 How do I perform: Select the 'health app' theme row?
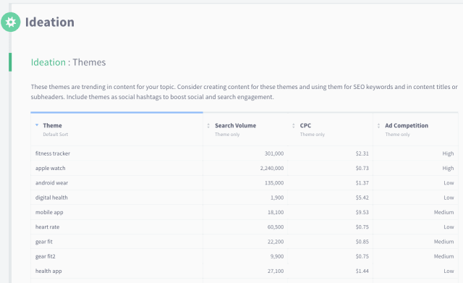coord(245,271)
